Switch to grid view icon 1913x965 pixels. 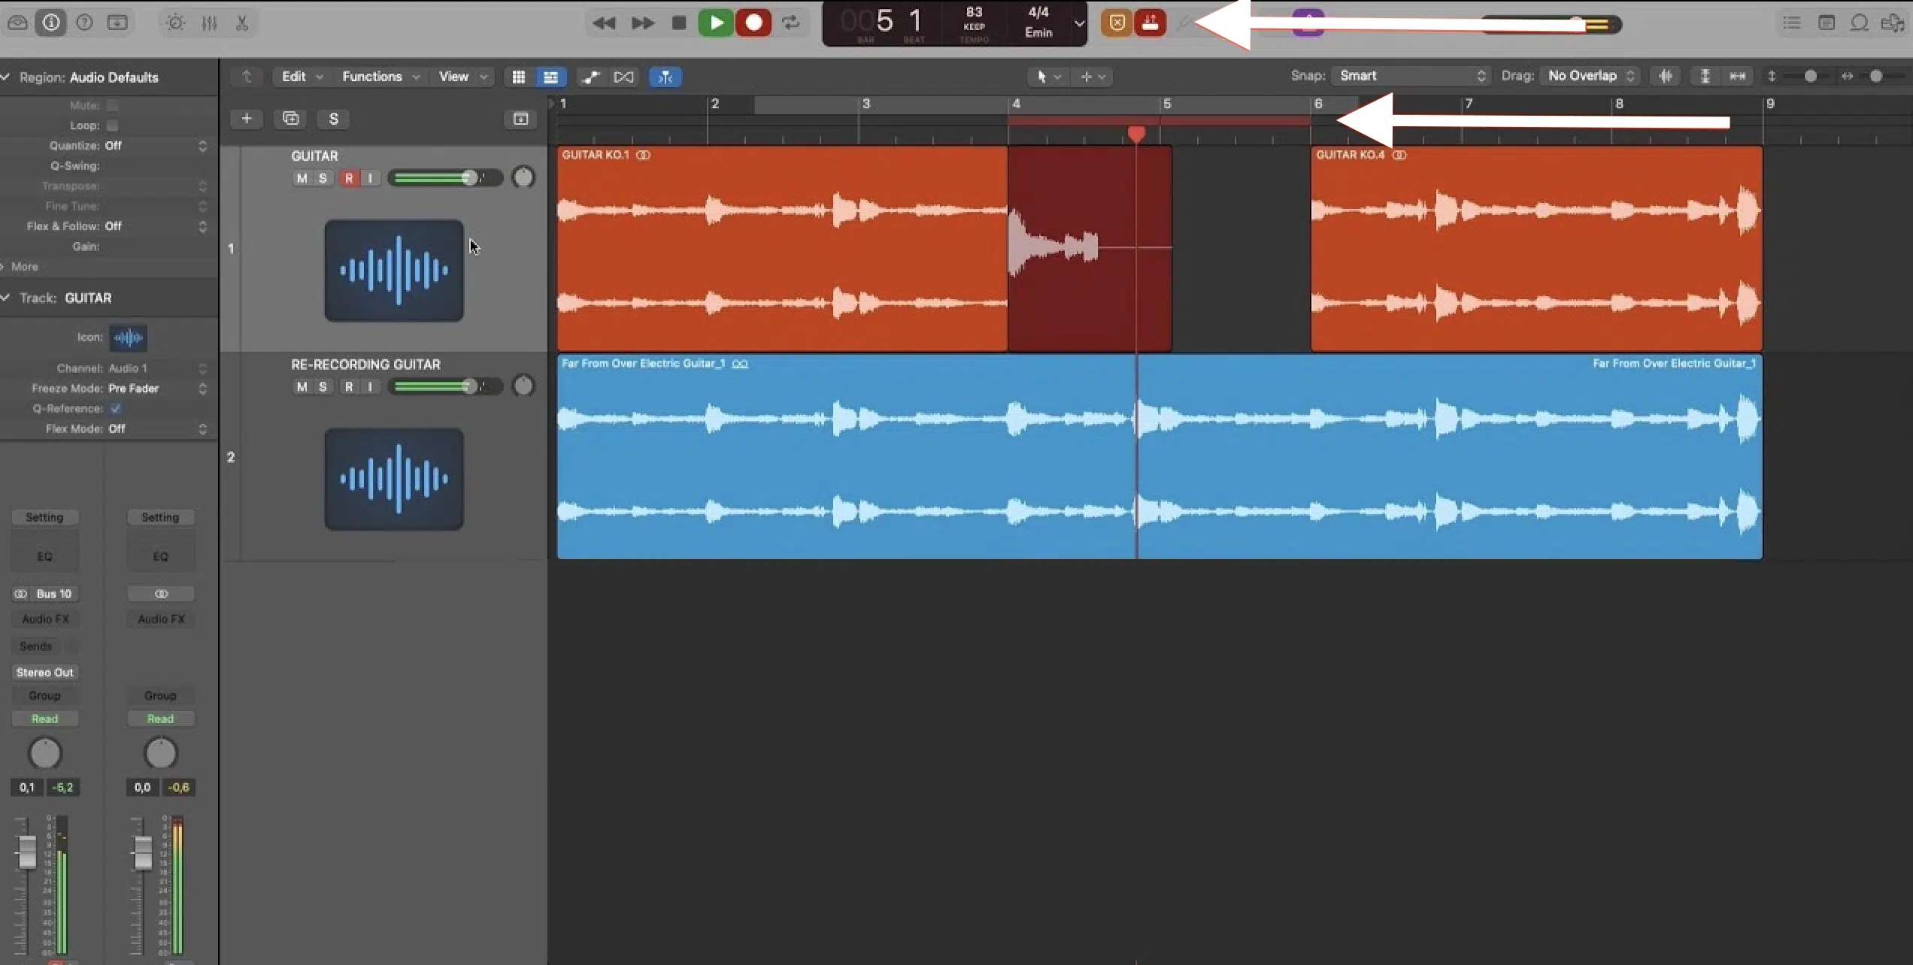(x=518, y=77)
